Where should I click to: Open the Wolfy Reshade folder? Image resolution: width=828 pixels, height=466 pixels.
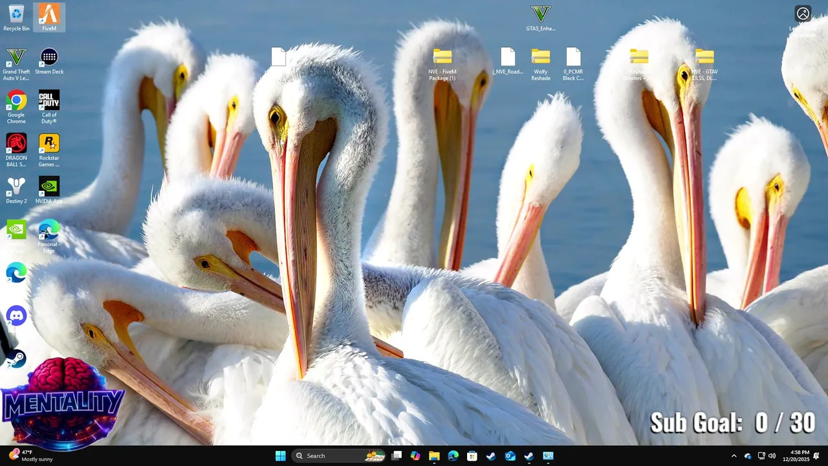pyautogui.click(x=541, y=64)
